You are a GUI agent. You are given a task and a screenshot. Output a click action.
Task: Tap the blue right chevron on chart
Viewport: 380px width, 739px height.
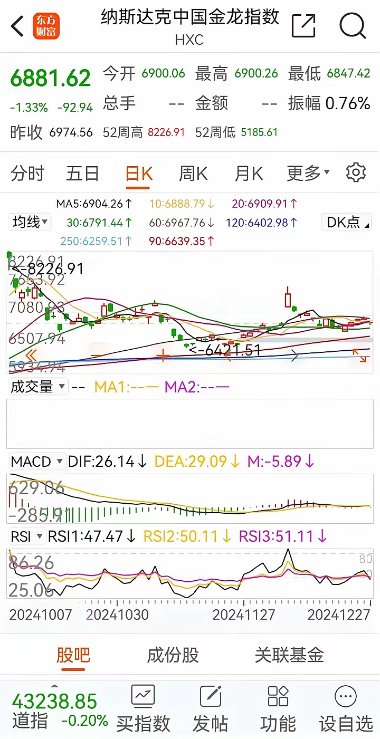click(295, 356)
